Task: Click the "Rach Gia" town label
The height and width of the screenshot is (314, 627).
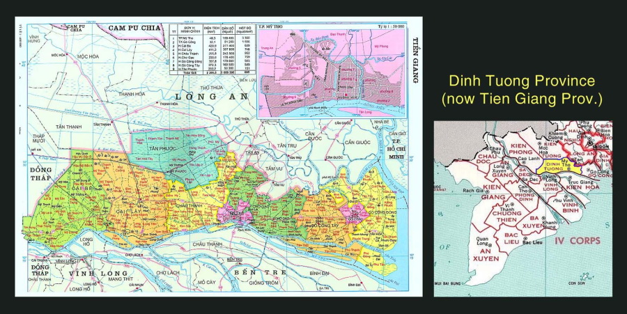Action: click(474, 190)
